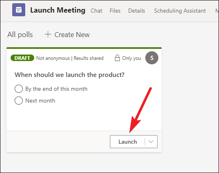Click the green DRAFT badge
Screen dimensions: 219x173
pos(22,58)
